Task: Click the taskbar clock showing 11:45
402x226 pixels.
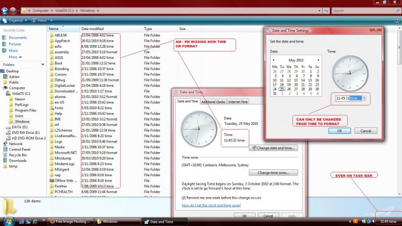Action: 388,222
